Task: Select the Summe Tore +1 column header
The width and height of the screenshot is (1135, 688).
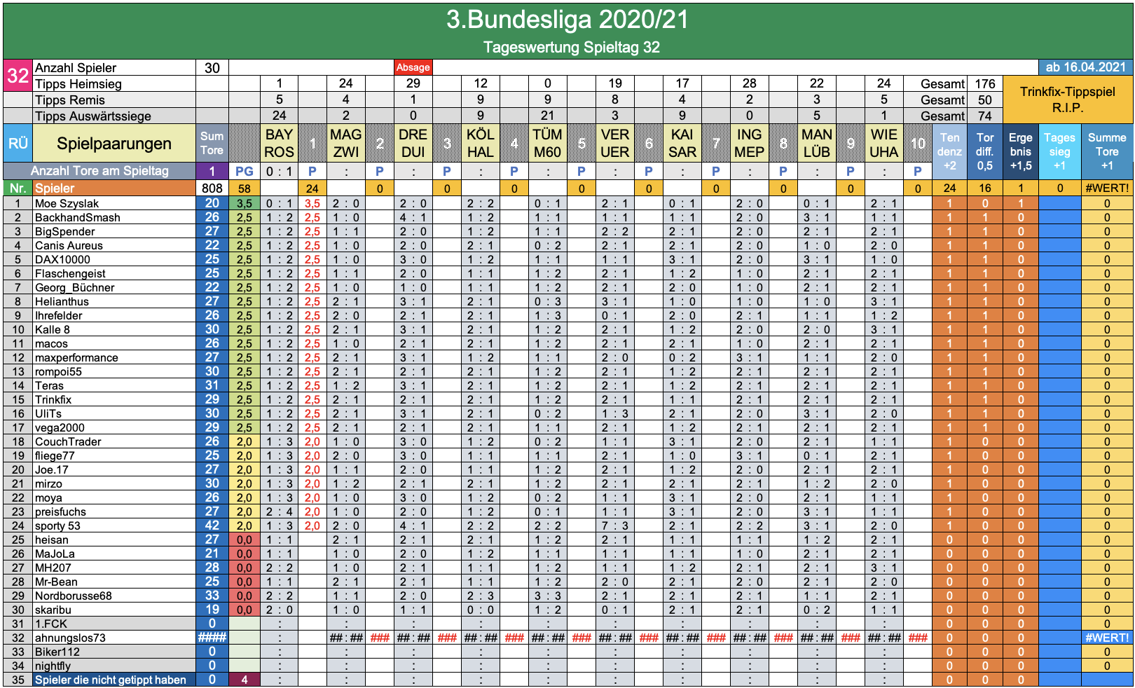Action: [1107, 151]
